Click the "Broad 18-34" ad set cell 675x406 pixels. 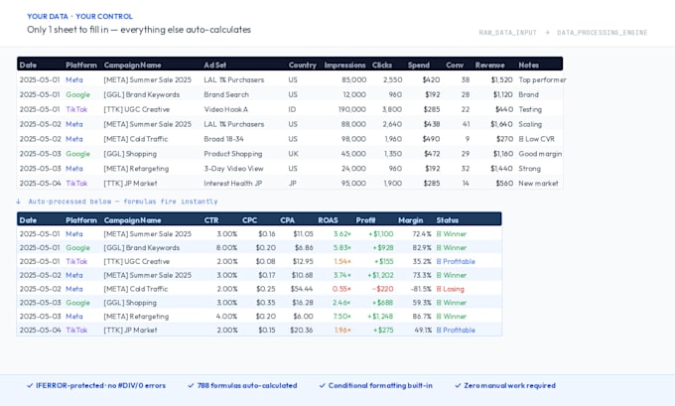[x=224, y=139]
